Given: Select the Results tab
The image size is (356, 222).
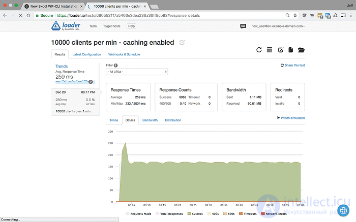Looking at the screenshot, I should pyautogui.click(x=60, y=54).
